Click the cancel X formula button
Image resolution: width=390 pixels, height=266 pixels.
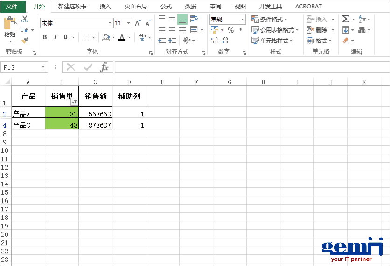(x=70, y=67)
